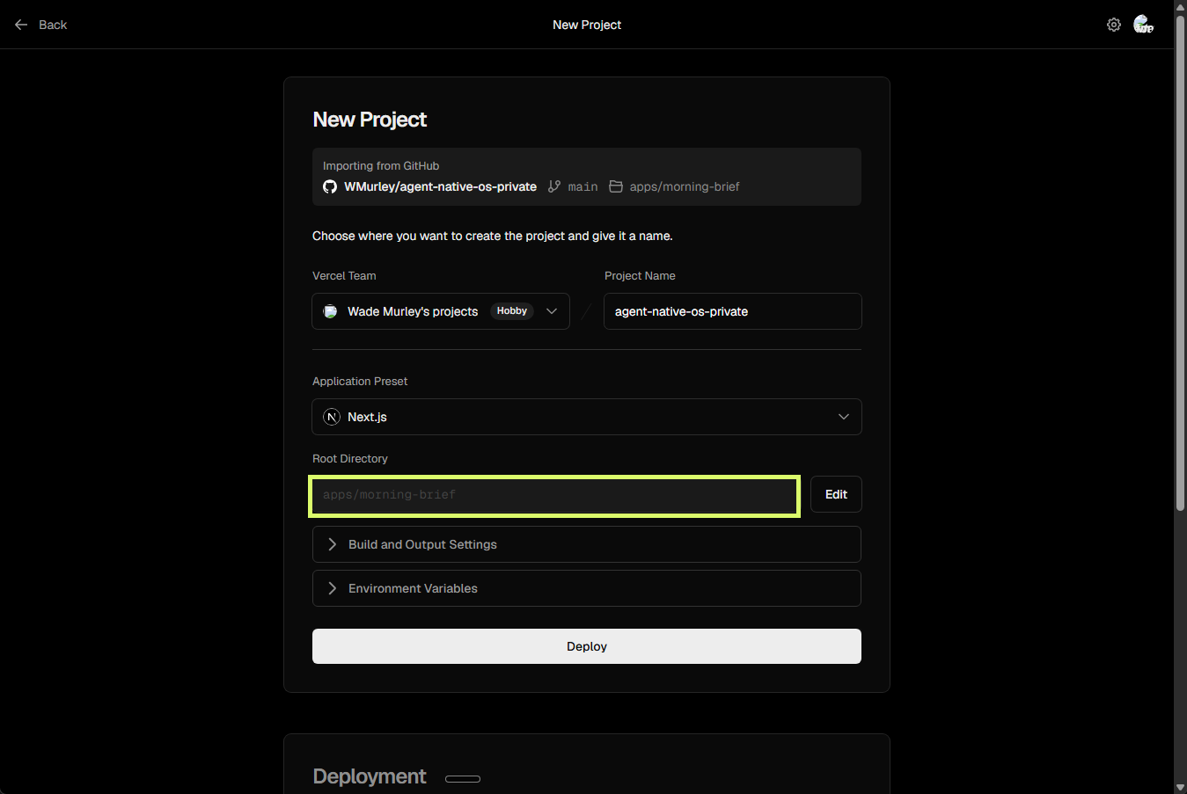Click the 'main' branch label

point(583,186)
